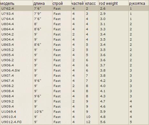Click rod weight 3.0 in U764.4 row
149x125 pixels.
tap(103, 19)
